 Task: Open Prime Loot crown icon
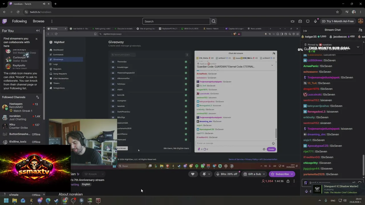tap(293, 21)
